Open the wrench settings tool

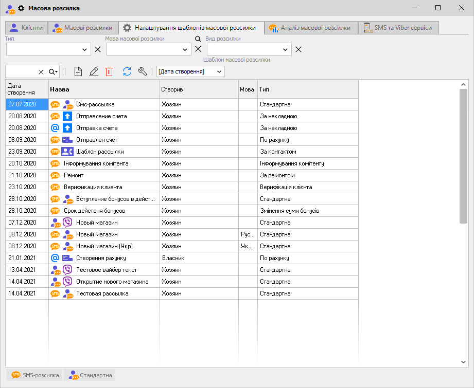(143, 72)
